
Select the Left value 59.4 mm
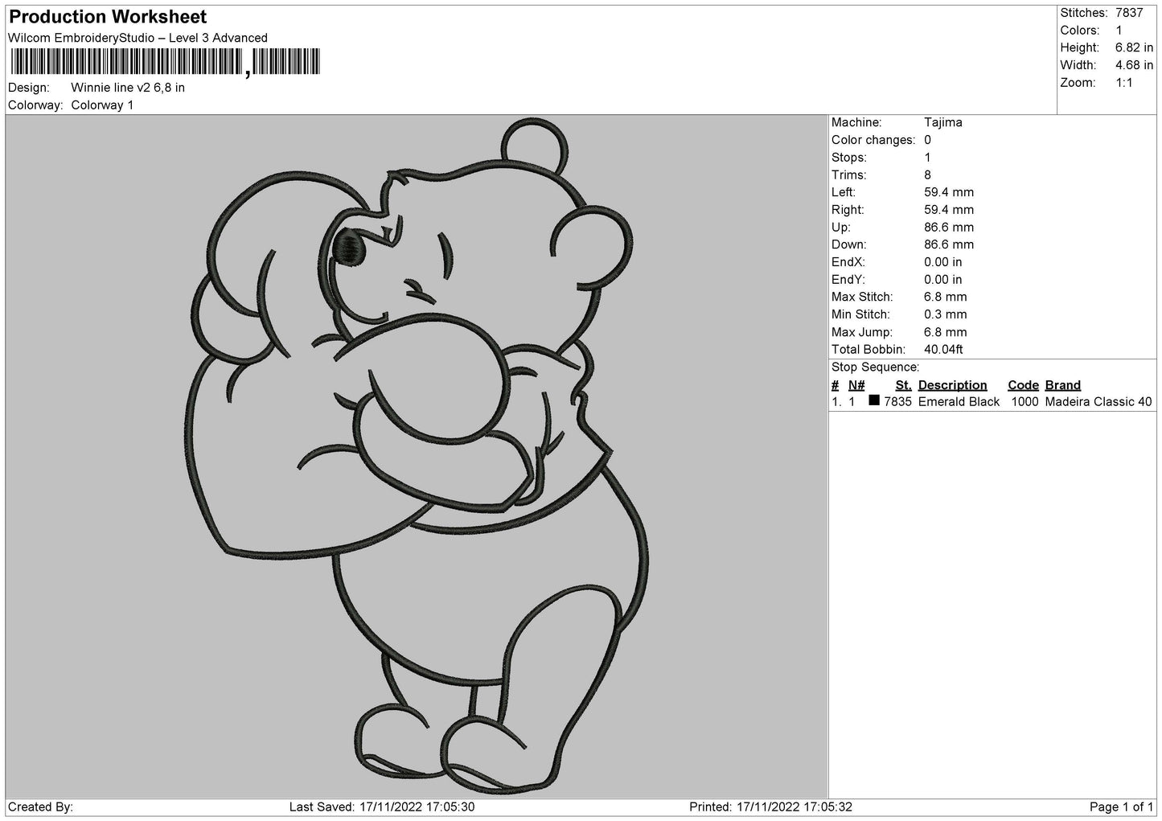click(x=949, y=192)
